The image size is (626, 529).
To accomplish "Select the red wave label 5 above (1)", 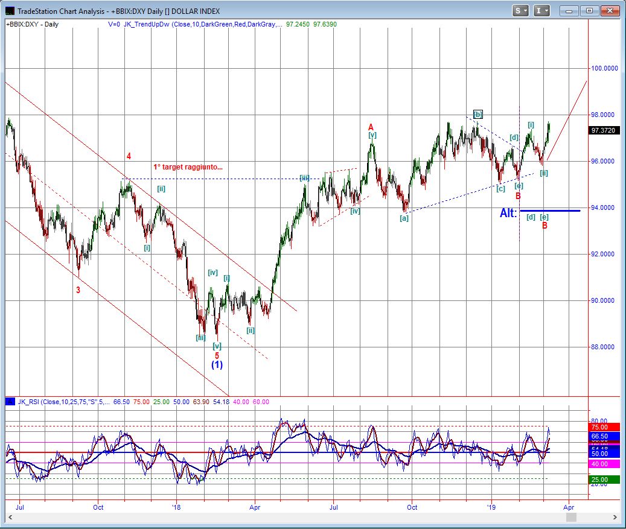I will point(217,355).
